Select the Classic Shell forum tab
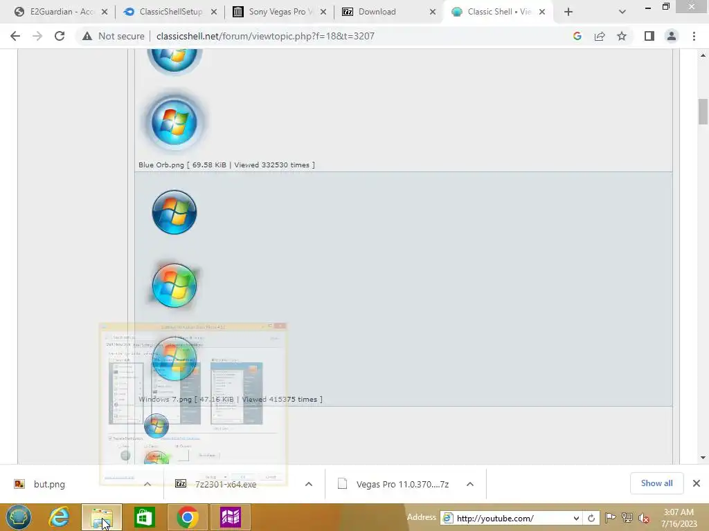709x531 pixels. point(497,12)
